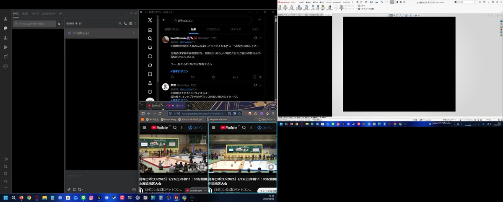This screenshot has width=503, height=202.
Task: Open LINE add friend icon
Action: 5,38
